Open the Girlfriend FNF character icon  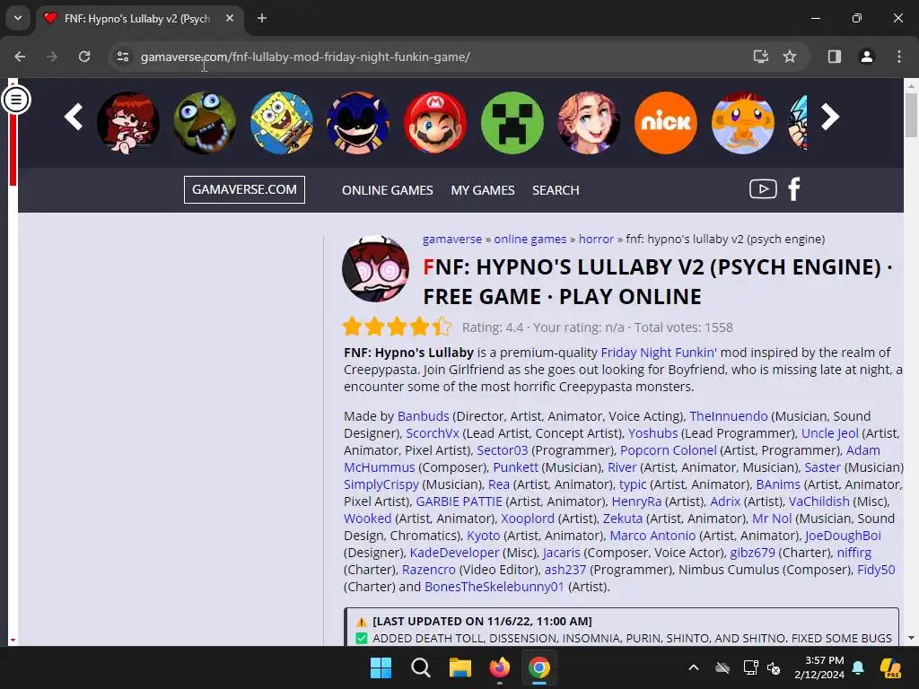pyautogui.click(x=127, y=122)
